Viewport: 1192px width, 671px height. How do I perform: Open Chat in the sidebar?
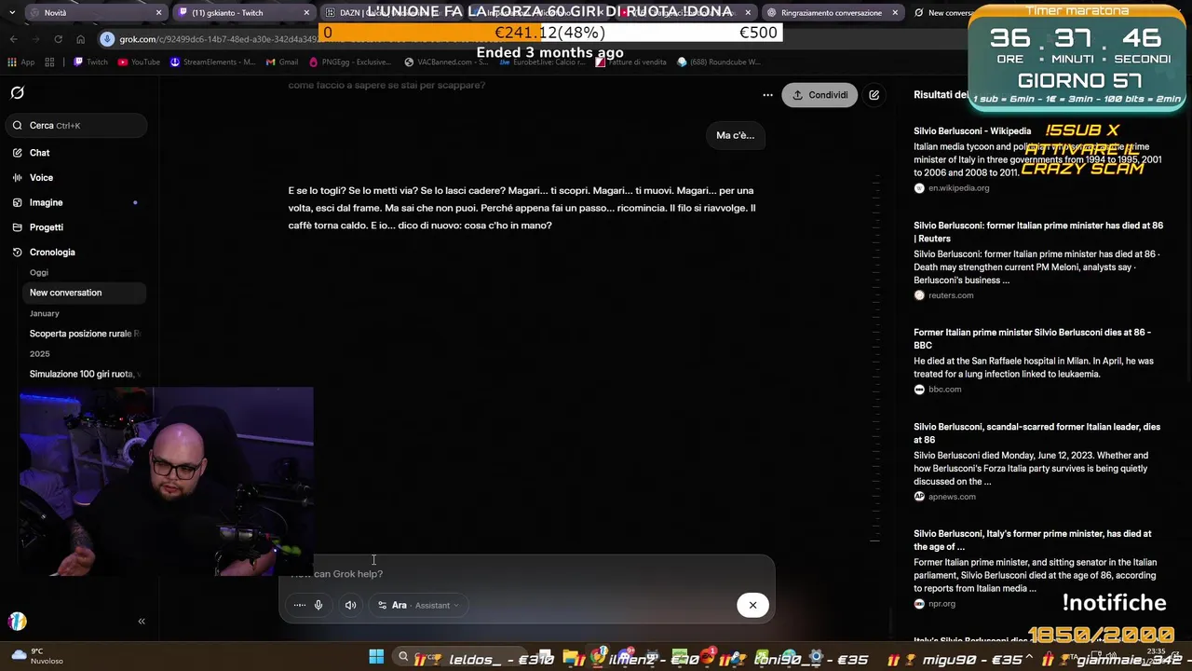(39, 153)
